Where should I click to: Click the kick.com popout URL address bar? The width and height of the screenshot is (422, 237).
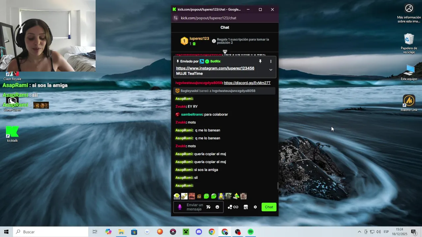tap(208, 18)
